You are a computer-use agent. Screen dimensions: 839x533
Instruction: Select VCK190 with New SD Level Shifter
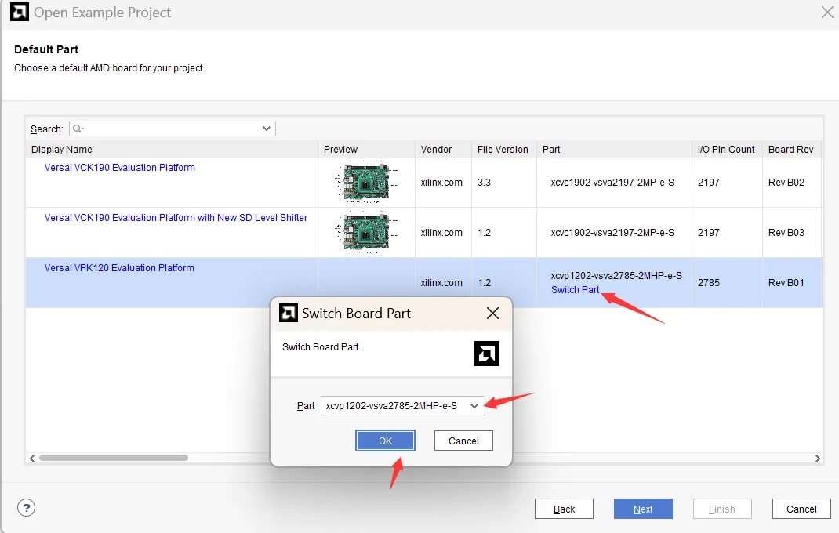[176, 218]
